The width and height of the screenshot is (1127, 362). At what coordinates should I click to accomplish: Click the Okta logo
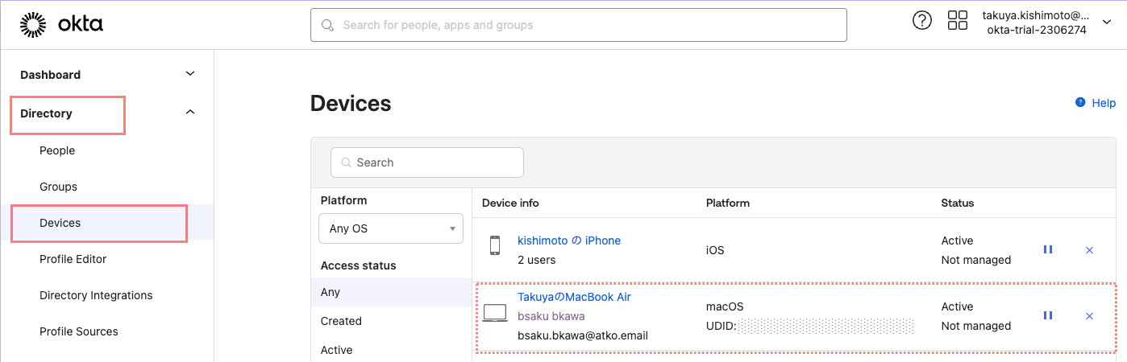coord(61,25)
